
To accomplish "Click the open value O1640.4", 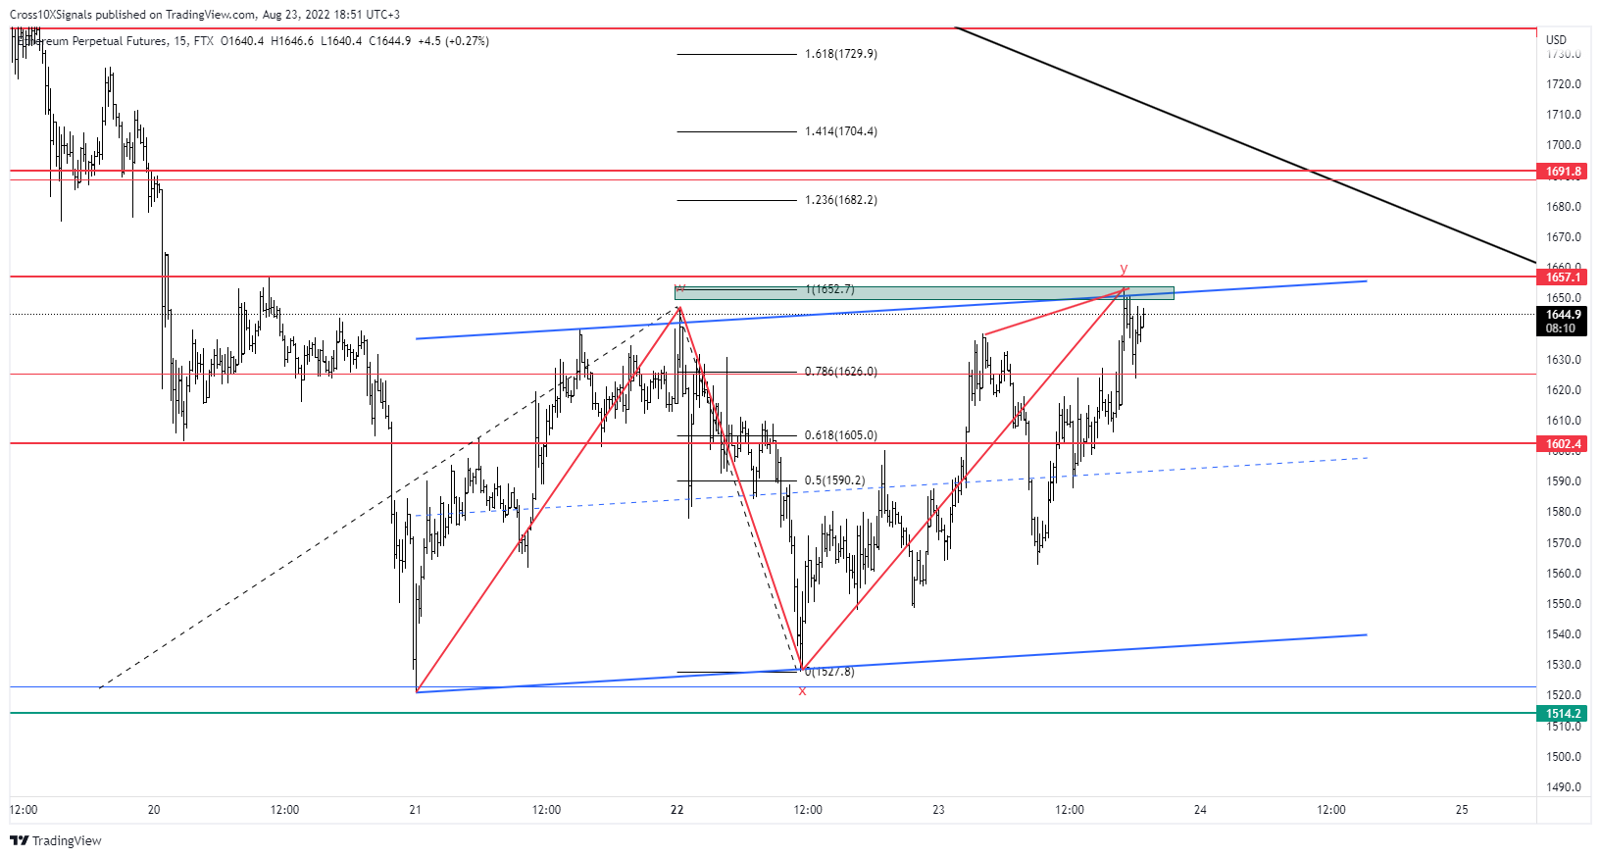I will pyautogui.click(x=242, y=41).
